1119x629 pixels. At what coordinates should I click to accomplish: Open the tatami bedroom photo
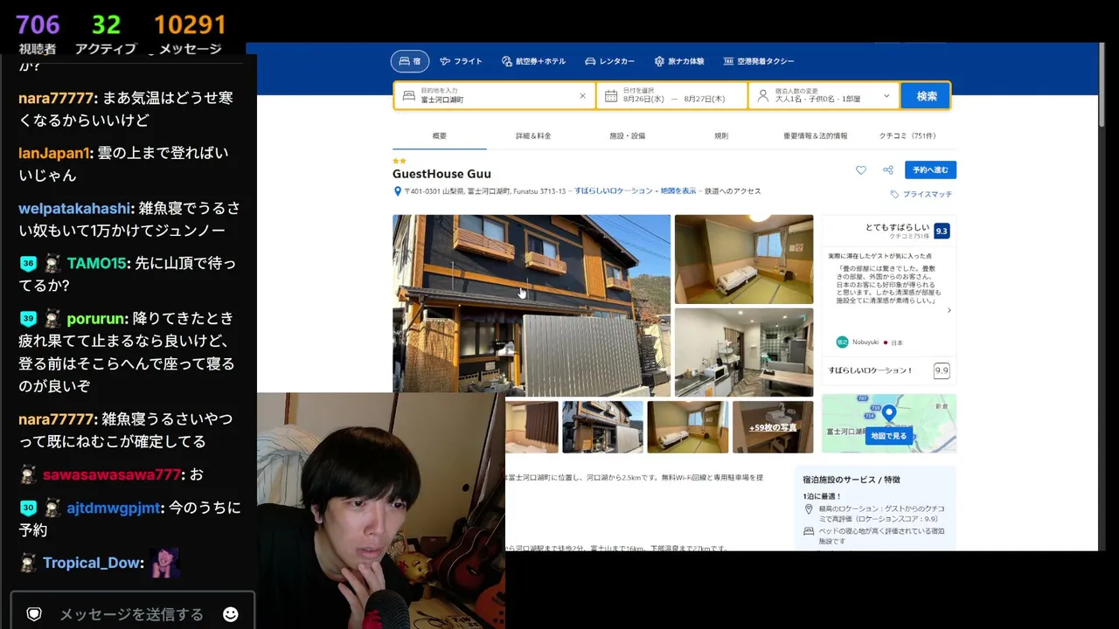point(744,259)
